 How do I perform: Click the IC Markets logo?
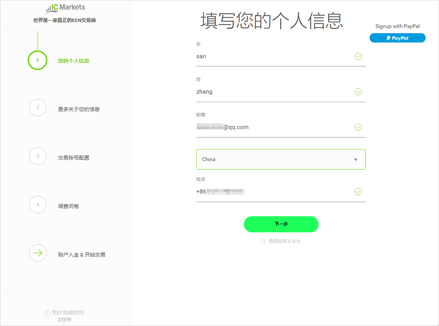[65, 8]
